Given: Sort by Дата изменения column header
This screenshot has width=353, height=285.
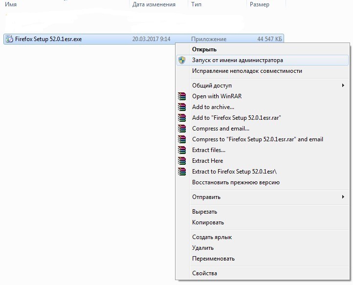Looking at the screenshot, I should (x=154, y=4).
